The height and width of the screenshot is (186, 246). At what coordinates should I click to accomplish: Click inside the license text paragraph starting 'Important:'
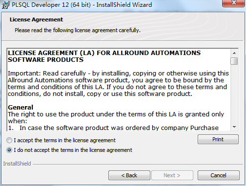118,83
